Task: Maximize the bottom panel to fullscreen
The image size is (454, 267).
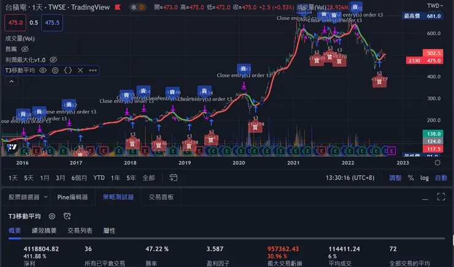Action: click(x=441, y=197)
